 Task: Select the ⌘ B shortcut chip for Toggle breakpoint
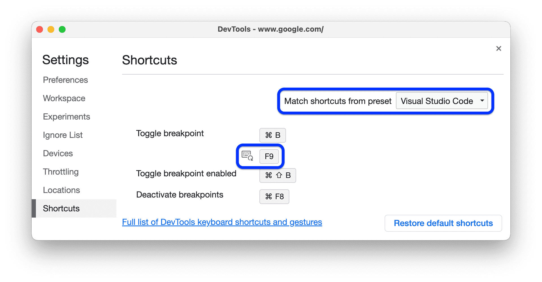[x=272, y=135]
